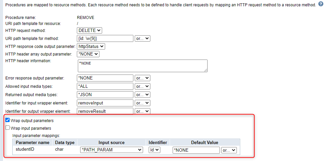Expand HTTP header array output parameter dropdown
The height and width of the screenshot is (161, 327).
tap(88, 54)
